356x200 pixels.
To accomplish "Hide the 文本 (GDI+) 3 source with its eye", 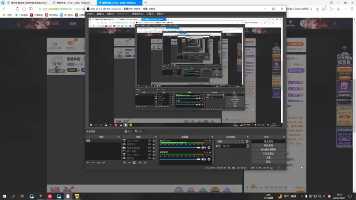I will coord(149,155).
